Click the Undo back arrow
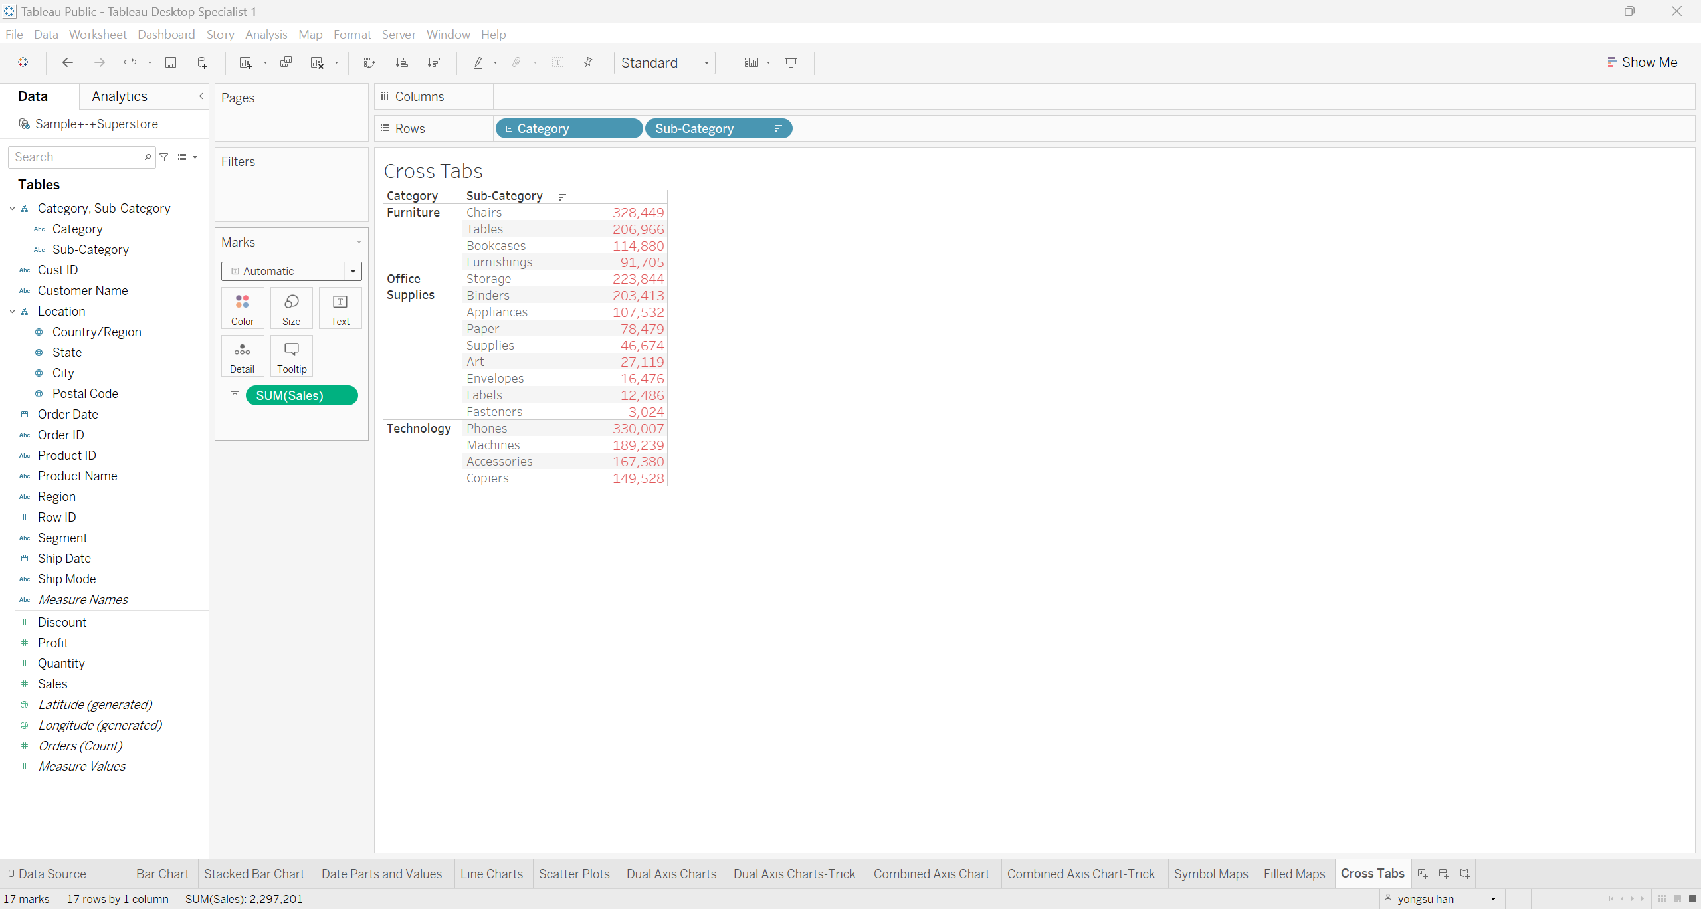 click(67, 62)
